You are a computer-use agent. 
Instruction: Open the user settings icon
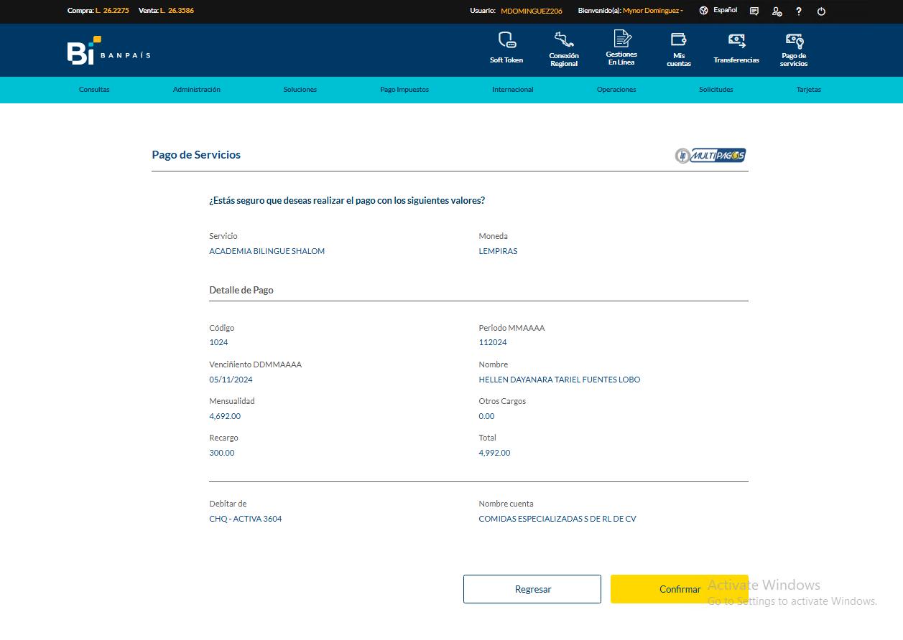(777, 11)
